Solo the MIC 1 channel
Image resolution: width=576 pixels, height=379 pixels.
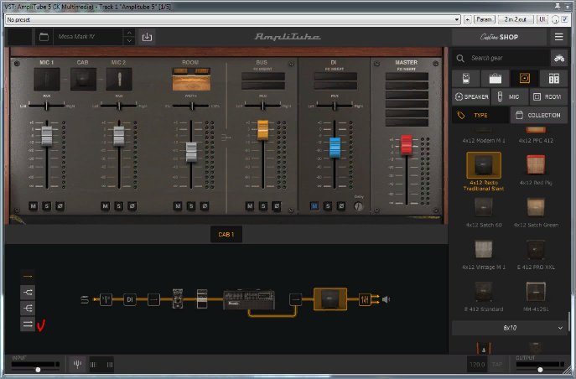coord(47,206)
